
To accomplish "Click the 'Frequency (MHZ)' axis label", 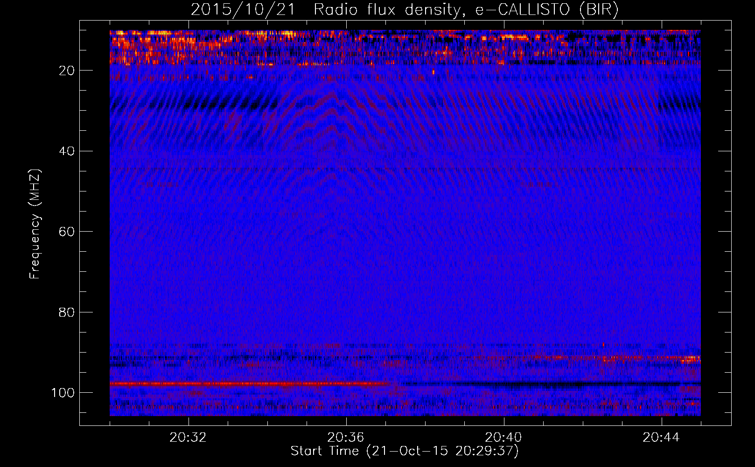I will pos(35,224).
